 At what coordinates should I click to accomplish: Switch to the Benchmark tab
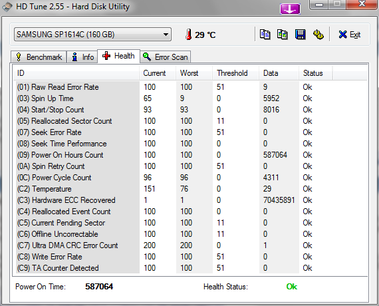pos(39,57)
